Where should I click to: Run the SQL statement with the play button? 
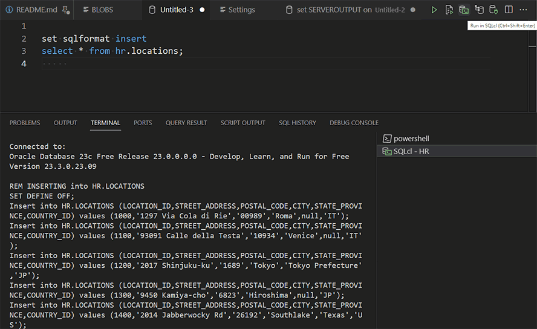(x=434, y=10)
